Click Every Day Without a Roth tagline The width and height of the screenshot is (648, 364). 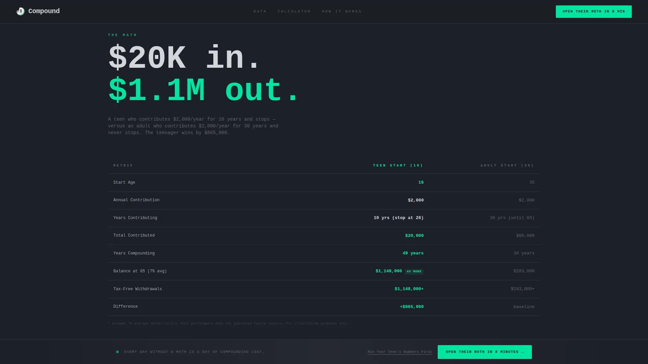(194, 352)
